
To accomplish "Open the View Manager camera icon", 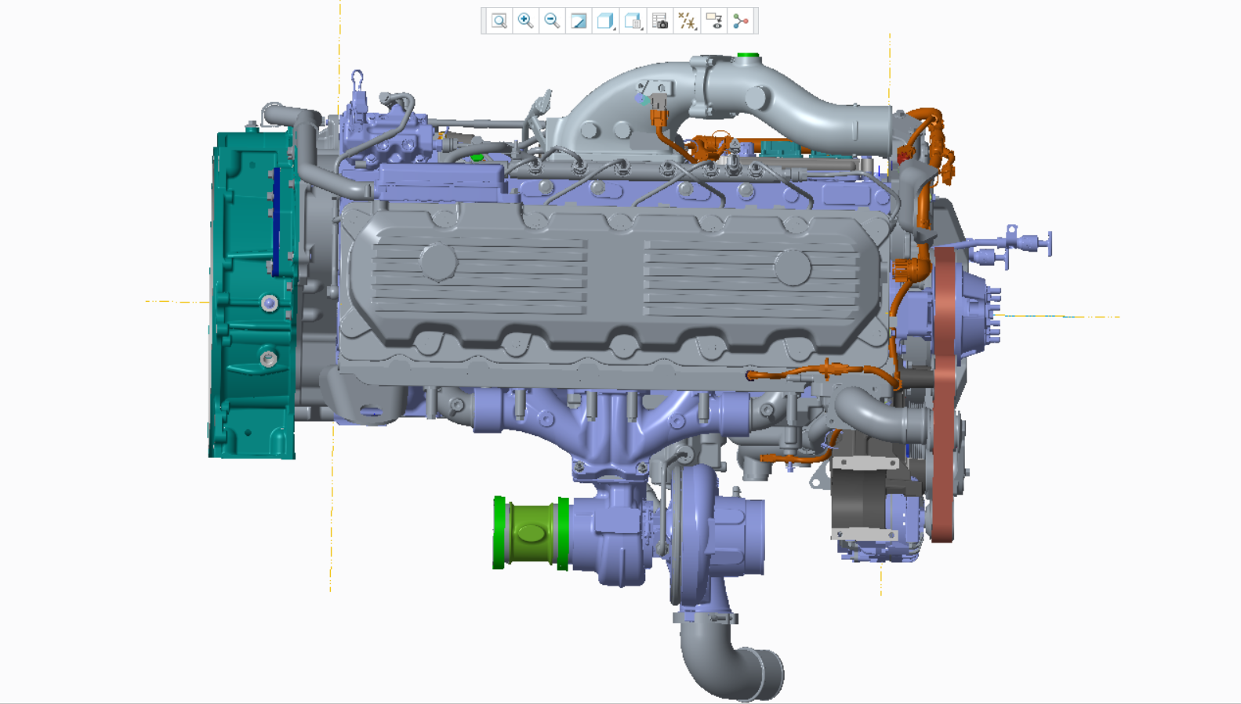I will [660, 21].
